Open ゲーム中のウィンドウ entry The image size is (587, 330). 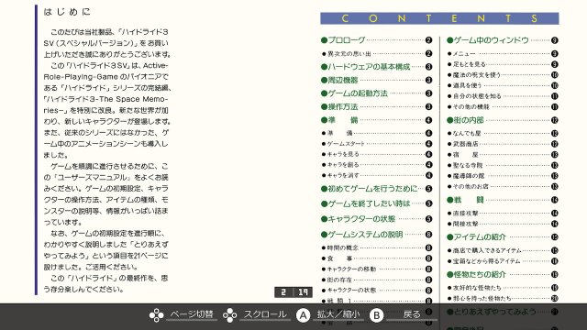(x=503, y=40)
